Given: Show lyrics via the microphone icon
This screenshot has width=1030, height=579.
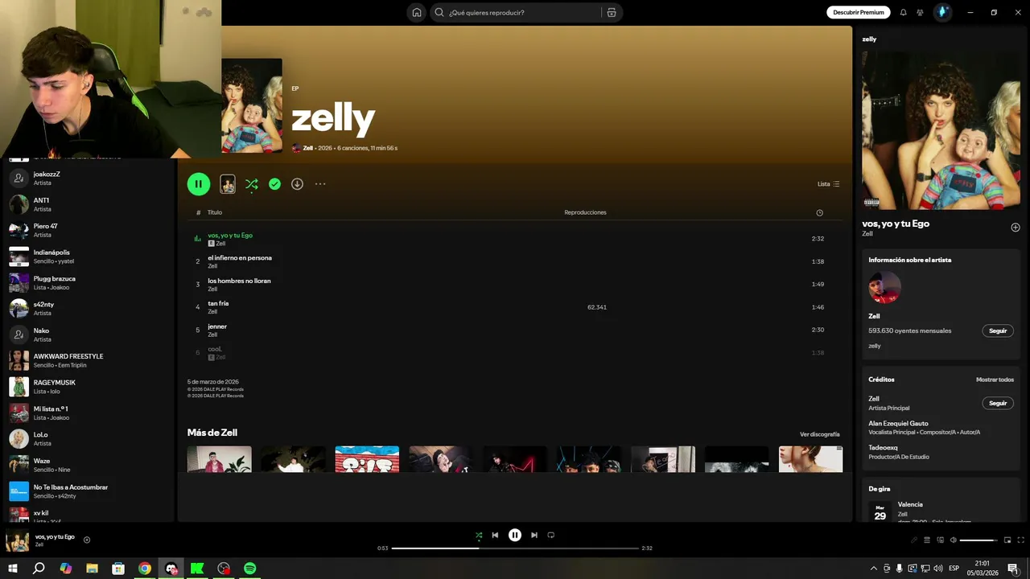Looking at the screenshot, I should (913, 540).
